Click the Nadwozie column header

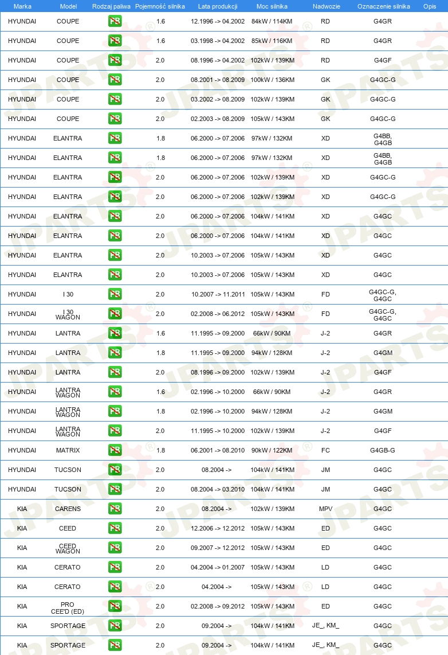pos(326,6)
